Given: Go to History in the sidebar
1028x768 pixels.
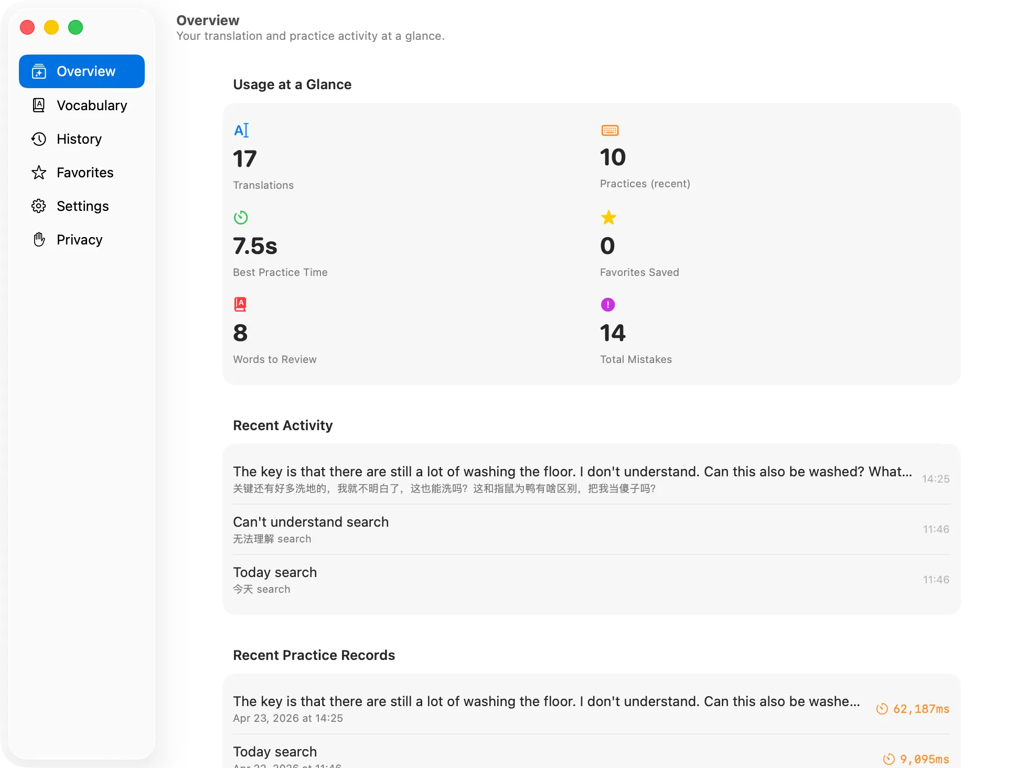Looking at the screenshot, I should tap(82, 138).
